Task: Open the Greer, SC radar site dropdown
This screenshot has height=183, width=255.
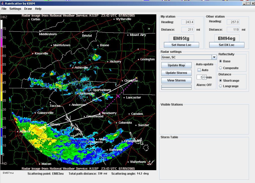Action: coord(214,57)
